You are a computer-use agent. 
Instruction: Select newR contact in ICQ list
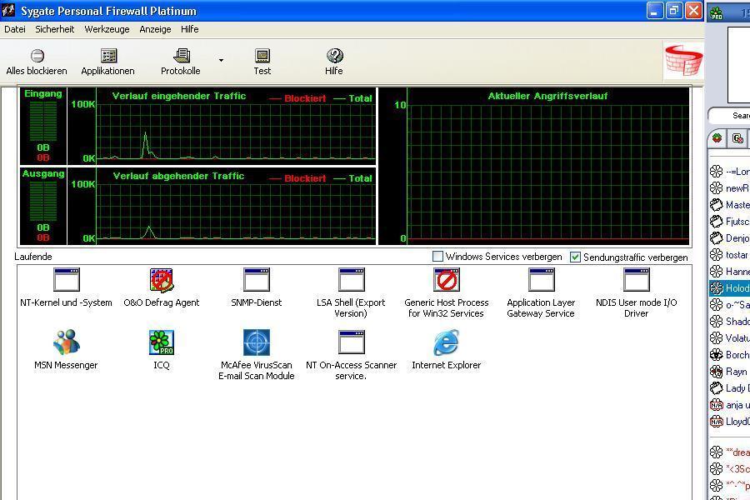point(729,188)
